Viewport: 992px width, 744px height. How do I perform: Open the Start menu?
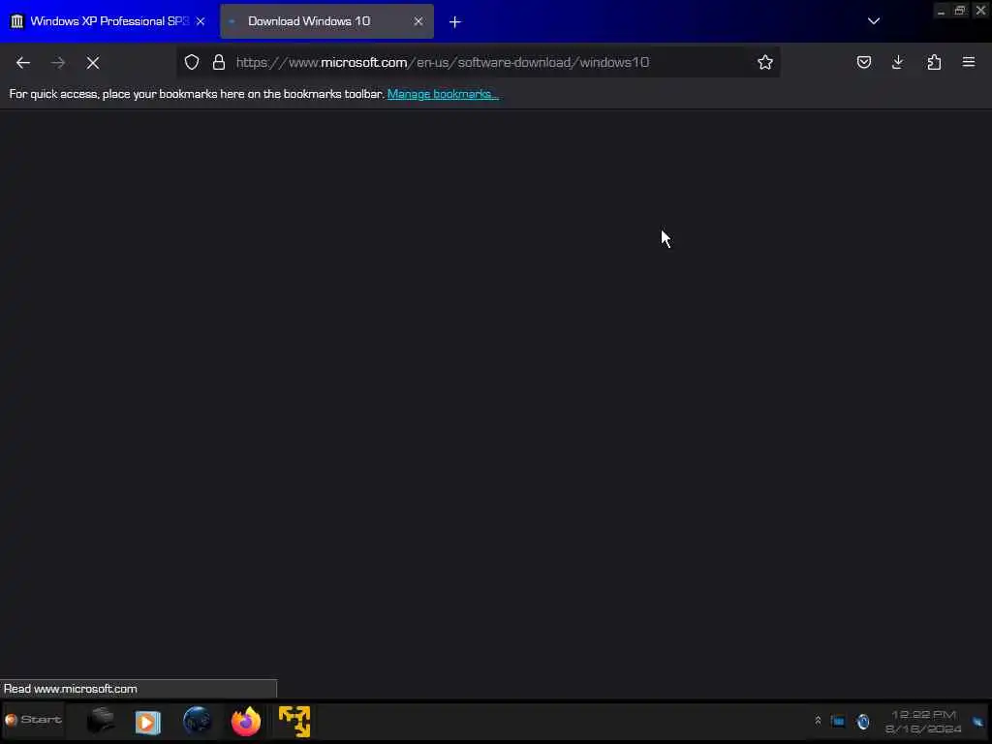(x=33, y=720)
